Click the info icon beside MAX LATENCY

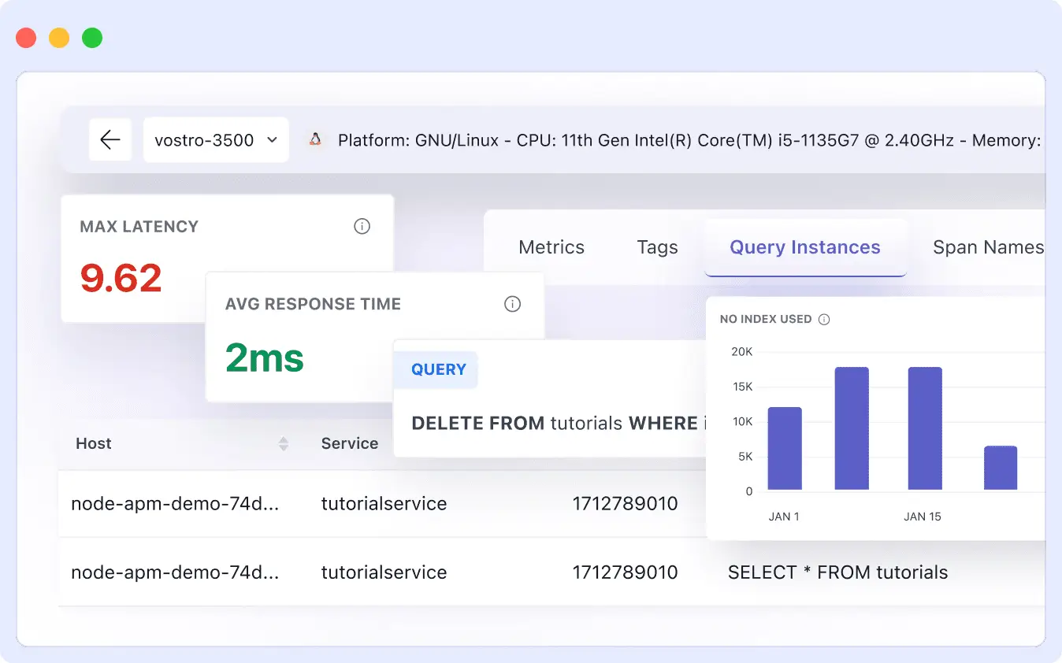pos(362,226)
